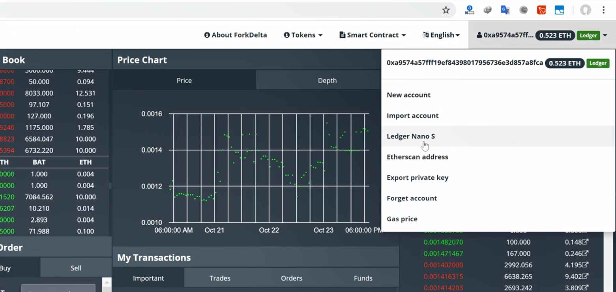Select New account menu entry
The width and height of the screenshot is (616, 292).
(408, 95)
